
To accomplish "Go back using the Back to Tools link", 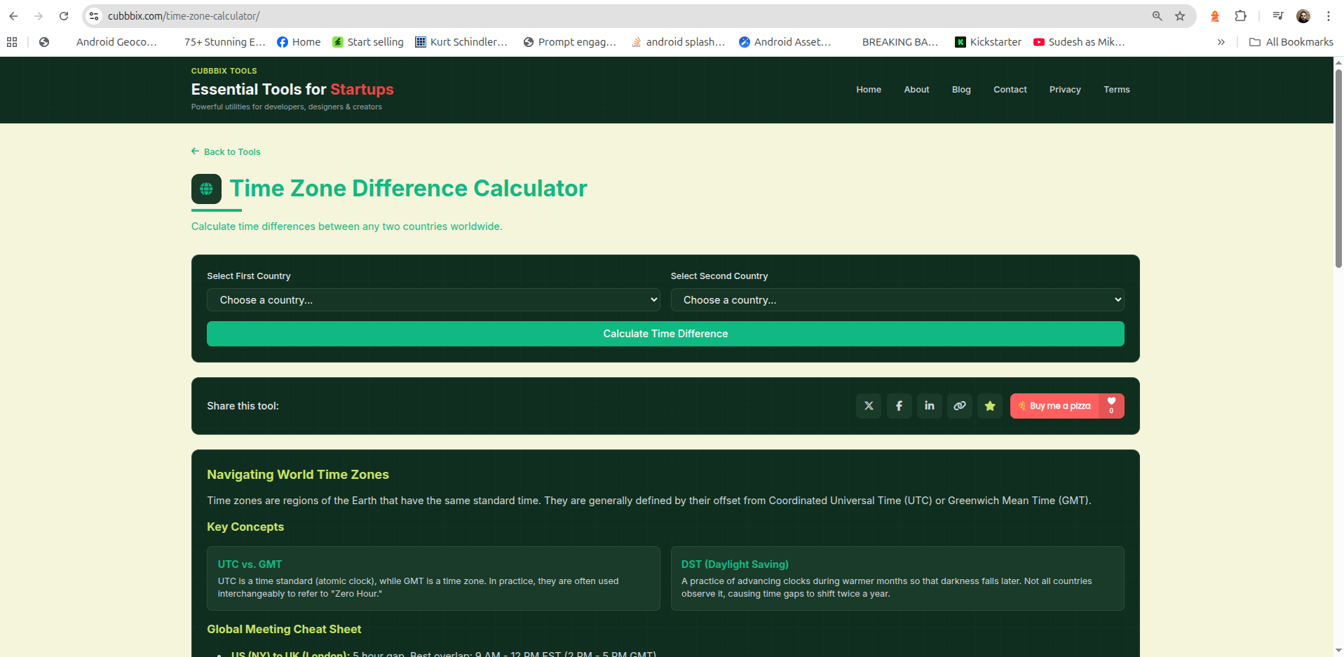I will tap(225, 151).
